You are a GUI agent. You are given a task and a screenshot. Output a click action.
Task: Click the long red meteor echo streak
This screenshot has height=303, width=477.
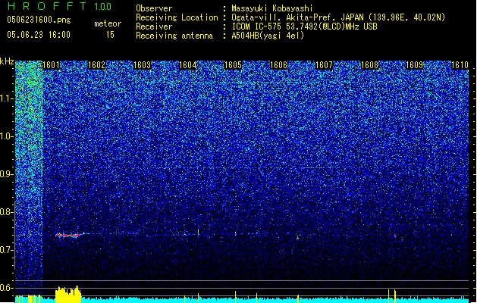(69, 235)
